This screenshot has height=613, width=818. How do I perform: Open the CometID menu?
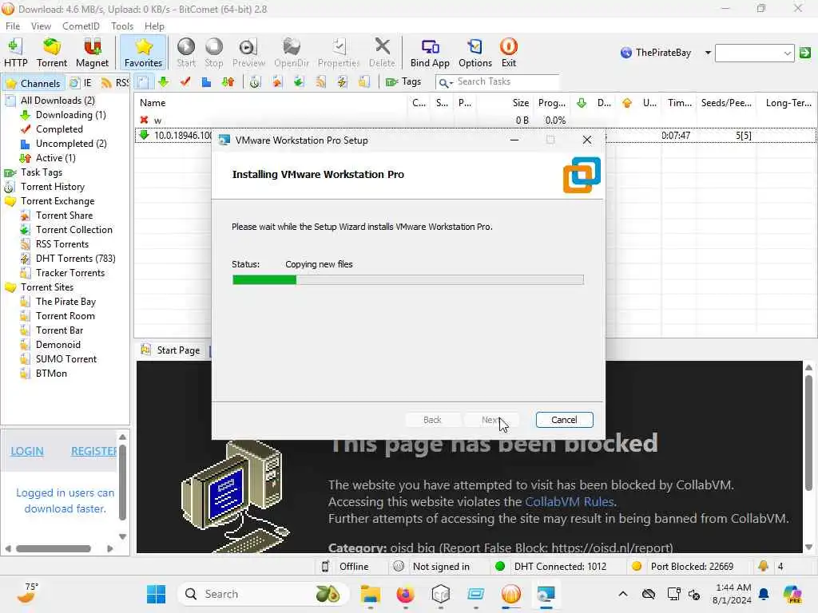81,26
